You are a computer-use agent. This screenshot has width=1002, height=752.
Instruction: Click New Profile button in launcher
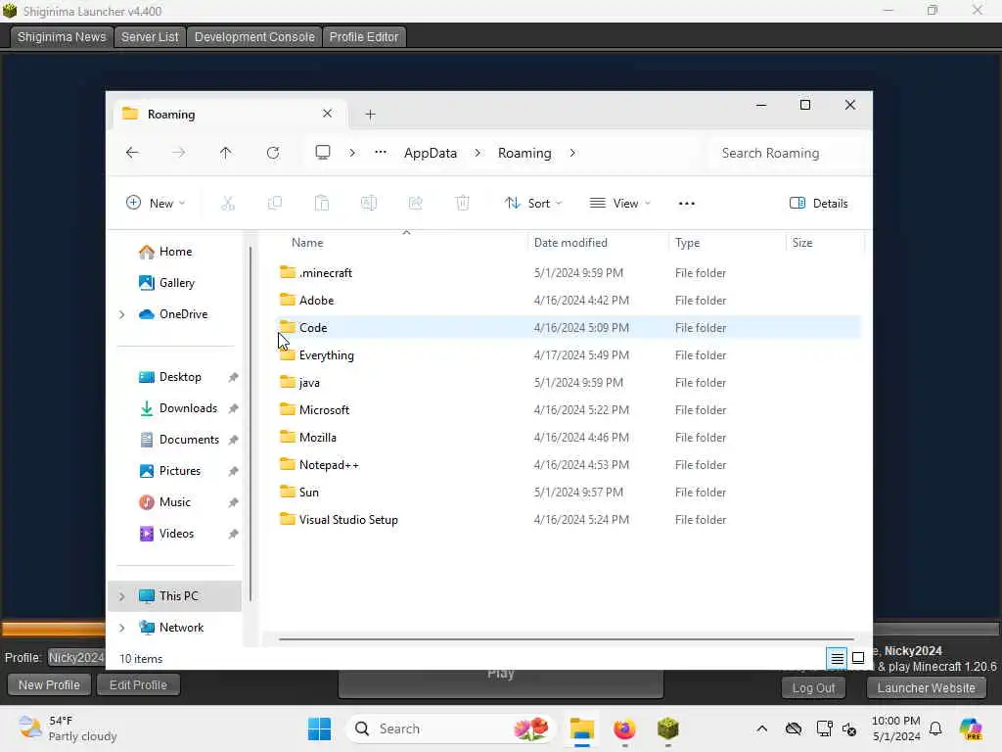[49, 684]
